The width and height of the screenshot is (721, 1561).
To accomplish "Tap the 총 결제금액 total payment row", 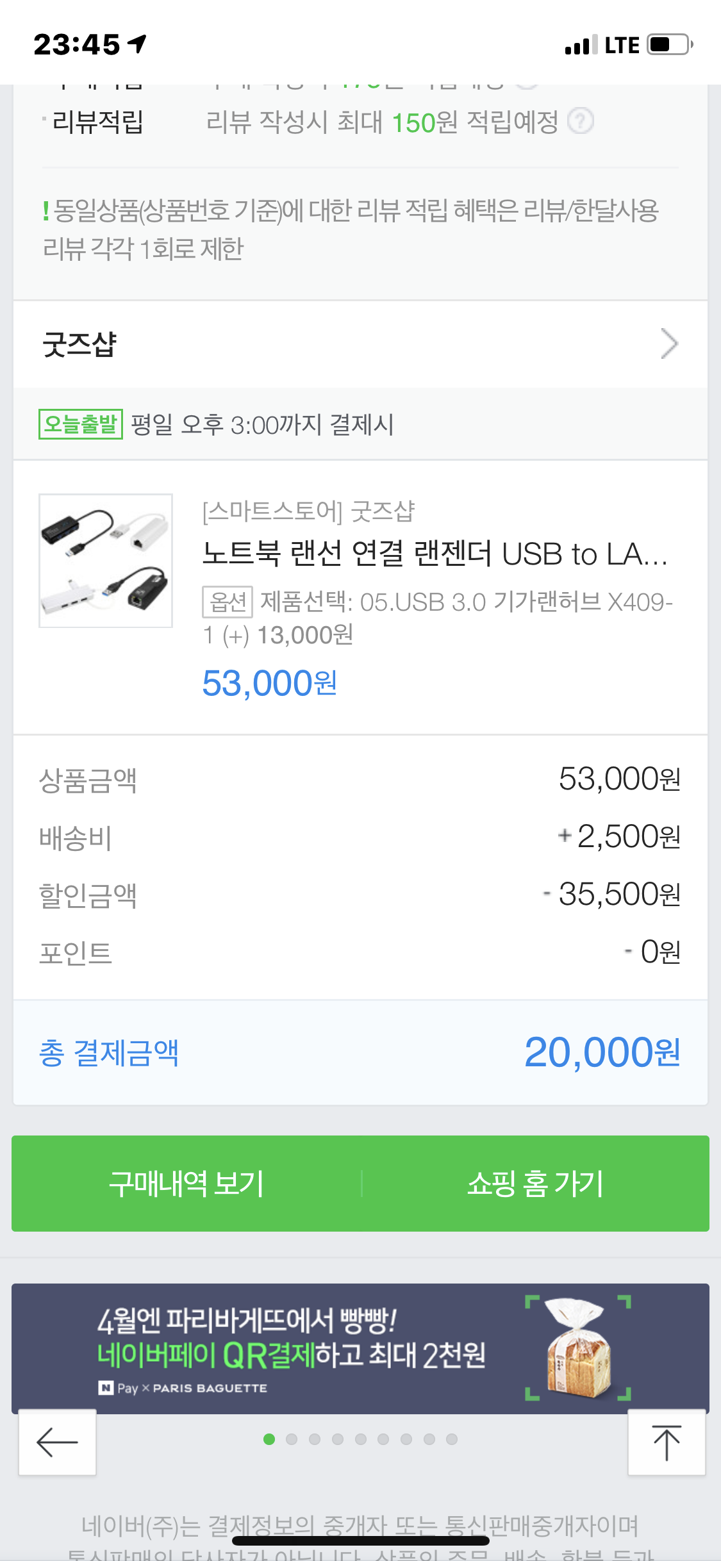I will pos(360,1052).
